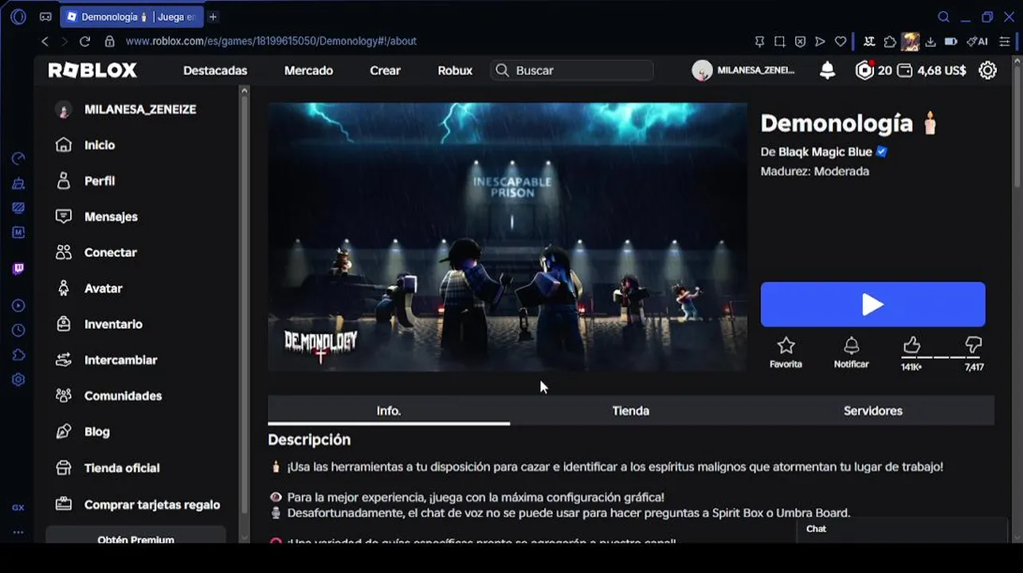Open Roblox notifications bell

coord(828,70)
